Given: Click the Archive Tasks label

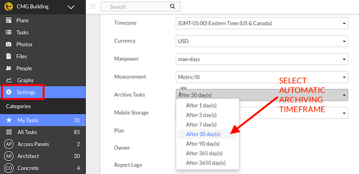Looking at the screenshot, I should pyautogui.click(x=130, y=95).
